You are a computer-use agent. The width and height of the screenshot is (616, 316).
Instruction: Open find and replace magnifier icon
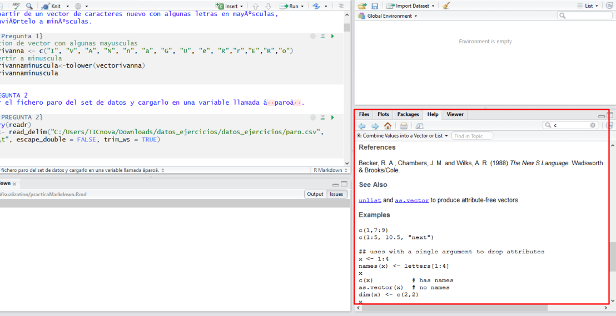29,6
